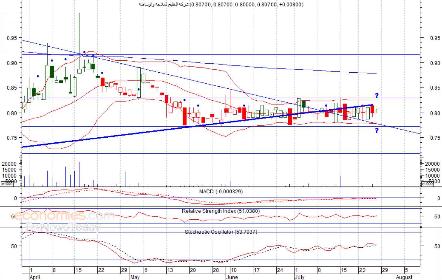Select the June 10 date tick label
Viewport: 442px width, 280px height.
click(x=234, y=270)
